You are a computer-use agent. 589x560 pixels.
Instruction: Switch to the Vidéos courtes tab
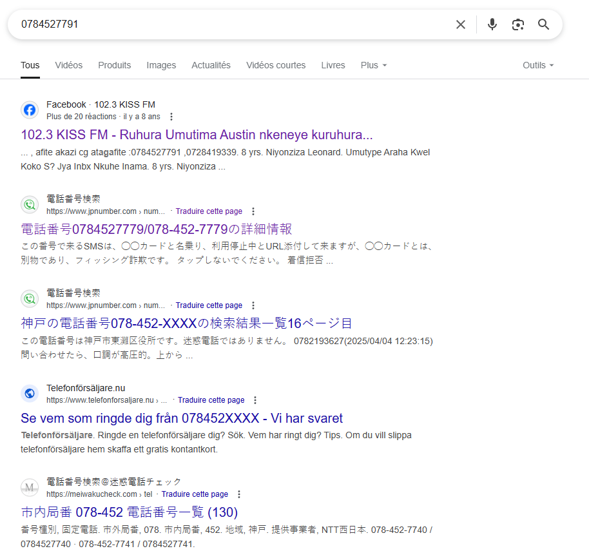point(276,65)
